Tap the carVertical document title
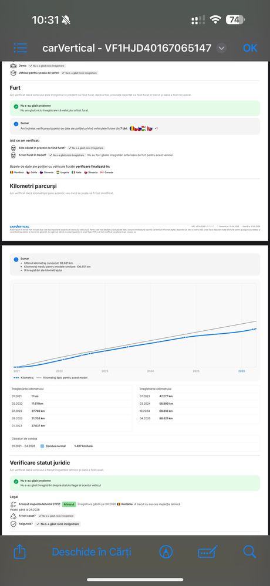The image size is (270, 586). (x=127, y=48)
